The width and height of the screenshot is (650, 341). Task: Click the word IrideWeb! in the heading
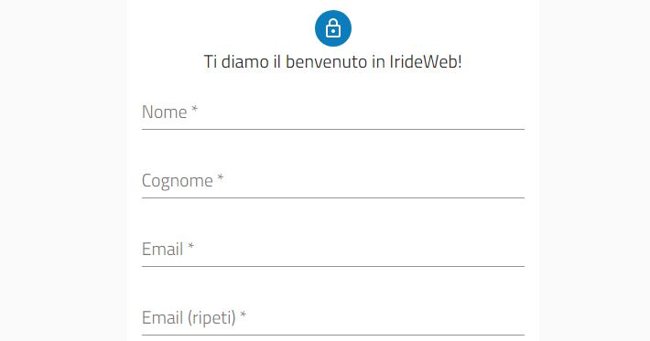426,62
